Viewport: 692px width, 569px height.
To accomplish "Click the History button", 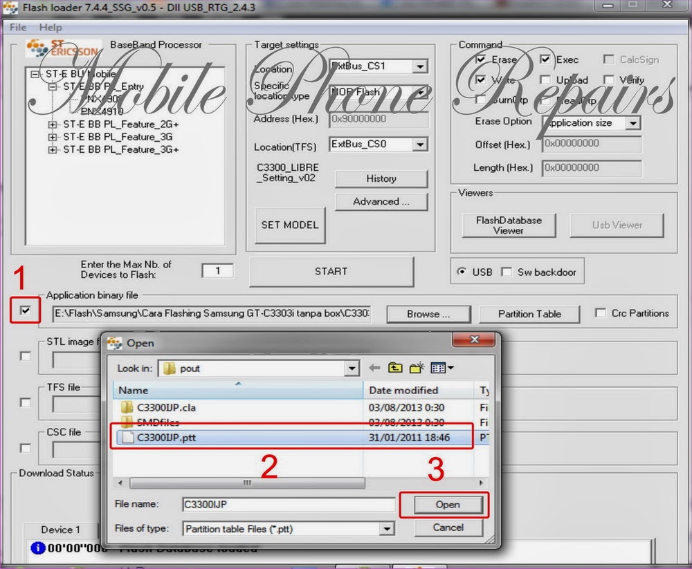I will click(381, 178).
